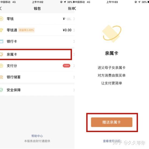Go back from the 亲属卡 page
The image size is (149, 149).
[75, 8]
